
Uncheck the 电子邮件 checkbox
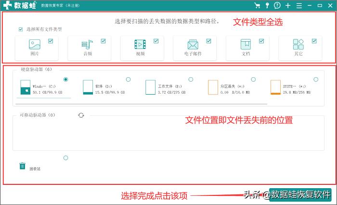pos(208,41)
